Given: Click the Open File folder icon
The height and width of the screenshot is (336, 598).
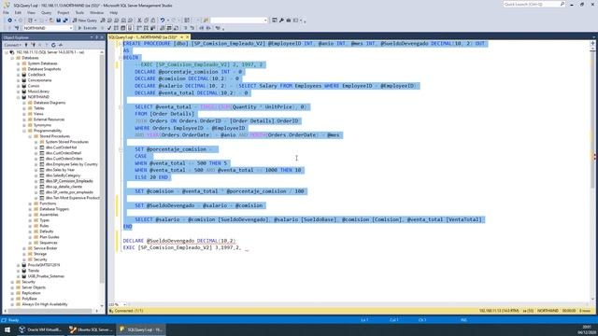Looking at the screenshot, I should point(51,21).
